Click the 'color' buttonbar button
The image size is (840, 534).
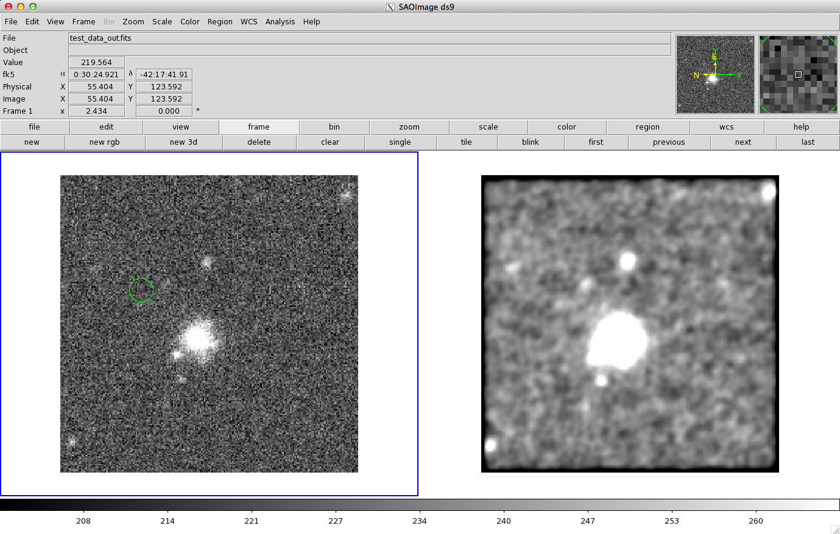pyautogui.click(x=566, y=127)
